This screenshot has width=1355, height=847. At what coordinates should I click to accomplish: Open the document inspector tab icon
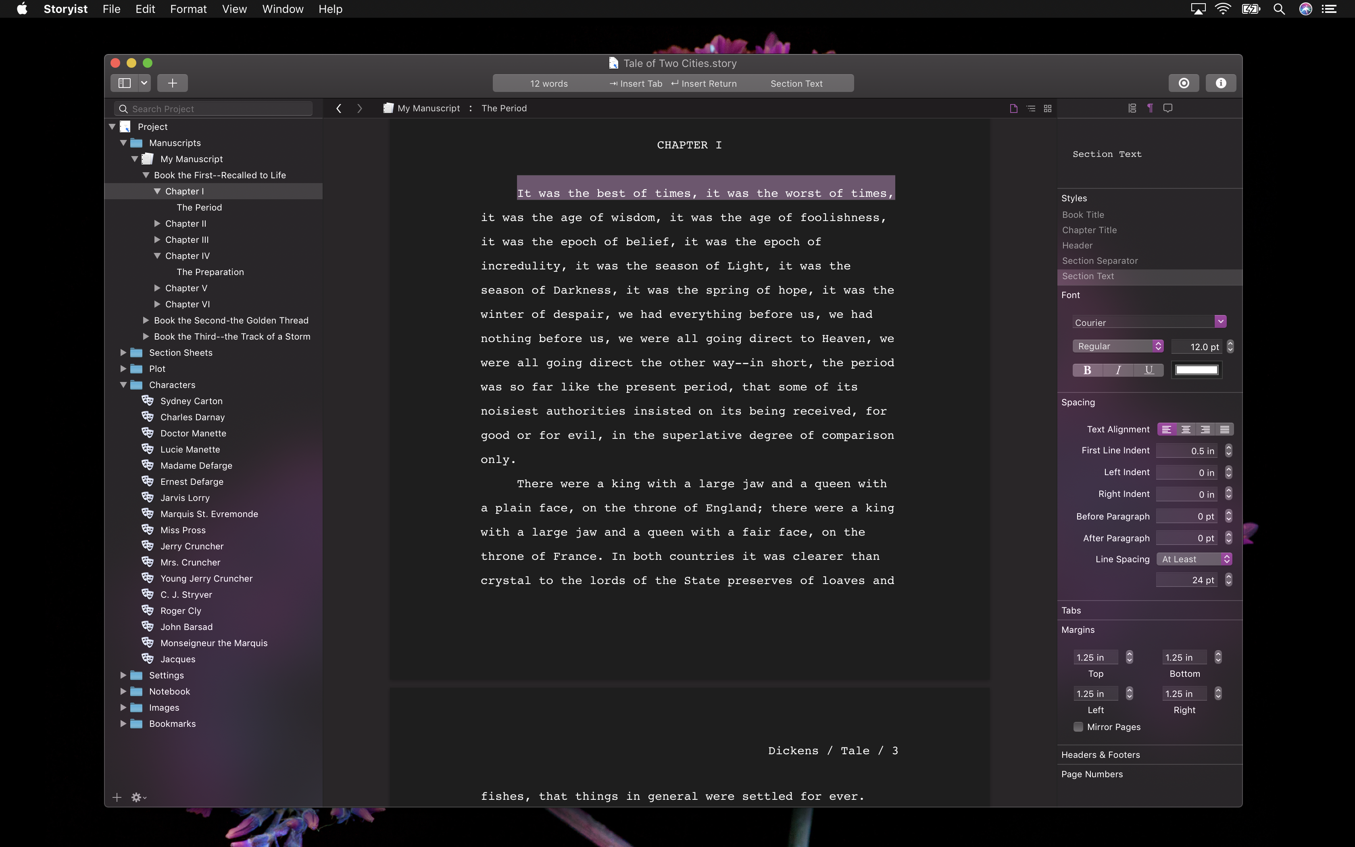coord(1132,108)
